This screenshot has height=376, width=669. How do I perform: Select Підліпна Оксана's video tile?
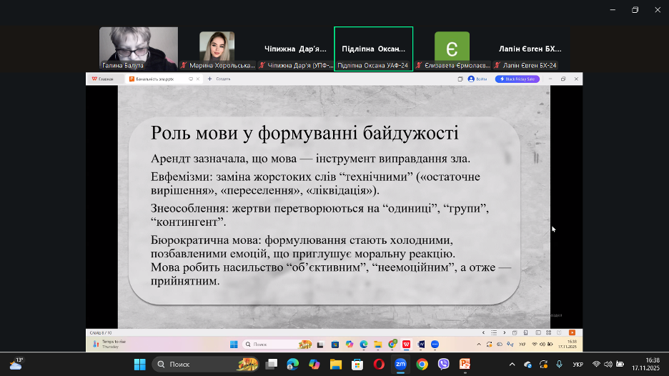pyautogui.click(x=373, y=49)
